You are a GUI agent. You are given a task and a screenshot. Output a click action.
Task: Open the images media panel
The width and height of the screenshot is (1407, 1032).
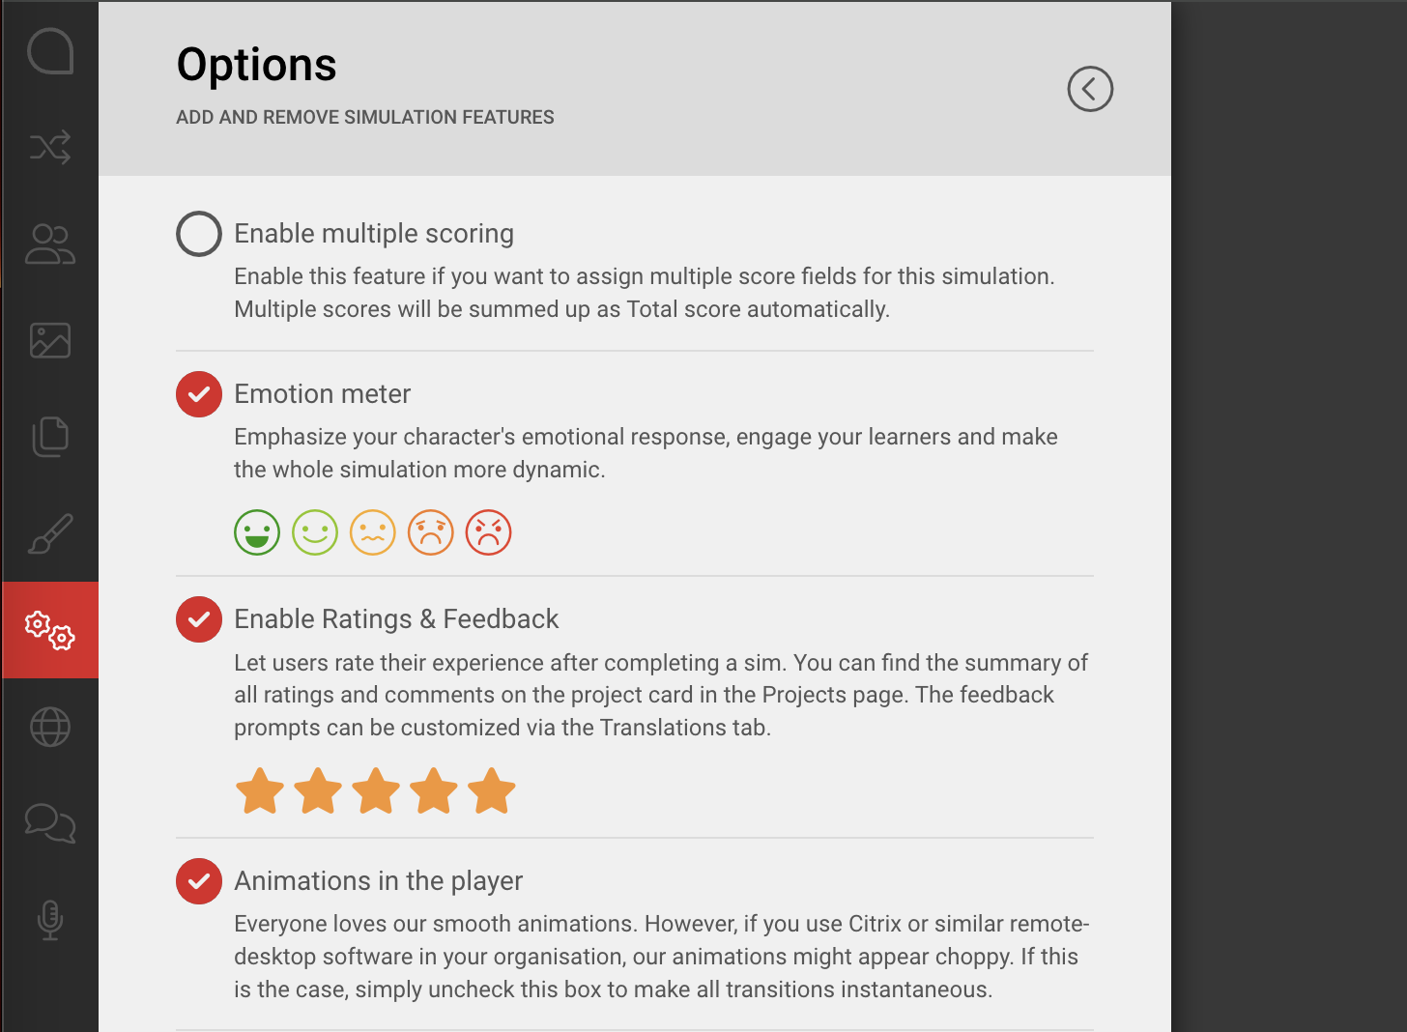click(x=49, y=340)
